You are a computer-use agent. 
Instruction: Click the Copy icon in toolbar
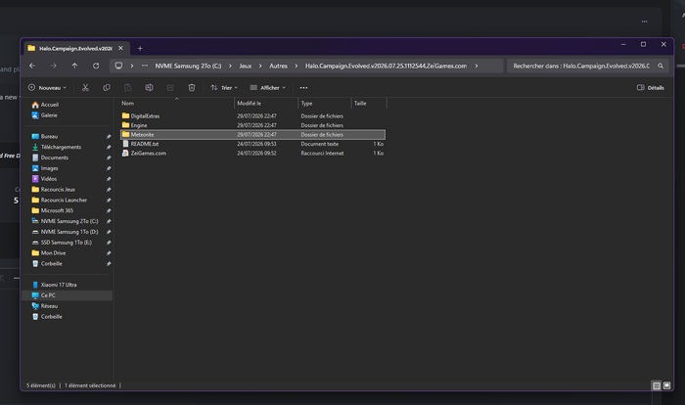(x=107, y=88)
